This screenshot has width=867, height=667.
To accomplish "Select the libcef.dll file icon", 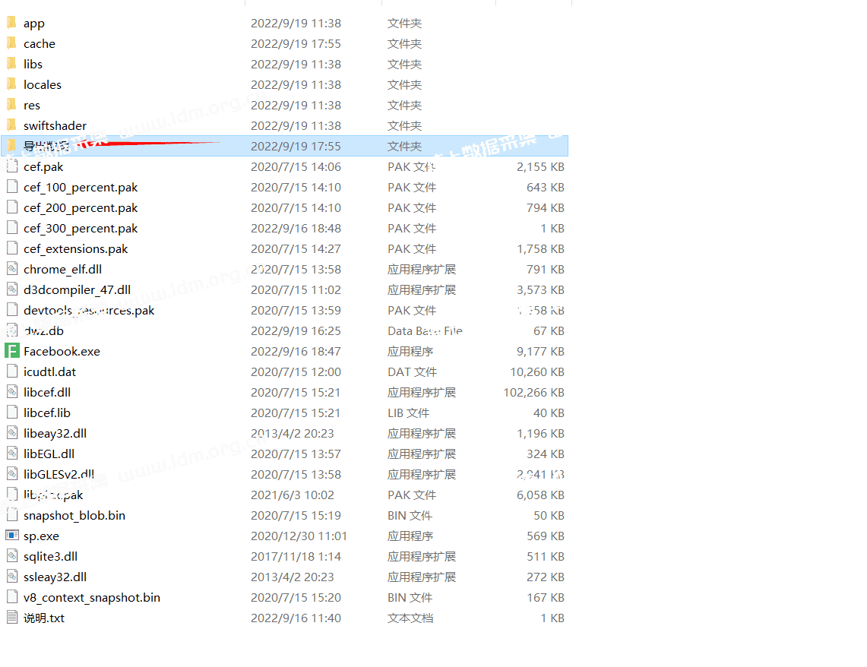I will (x=12, y=392).
